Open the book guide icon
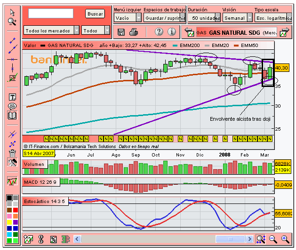The width and height of the screenshot is (296, 250). click(x=12, y=115)
